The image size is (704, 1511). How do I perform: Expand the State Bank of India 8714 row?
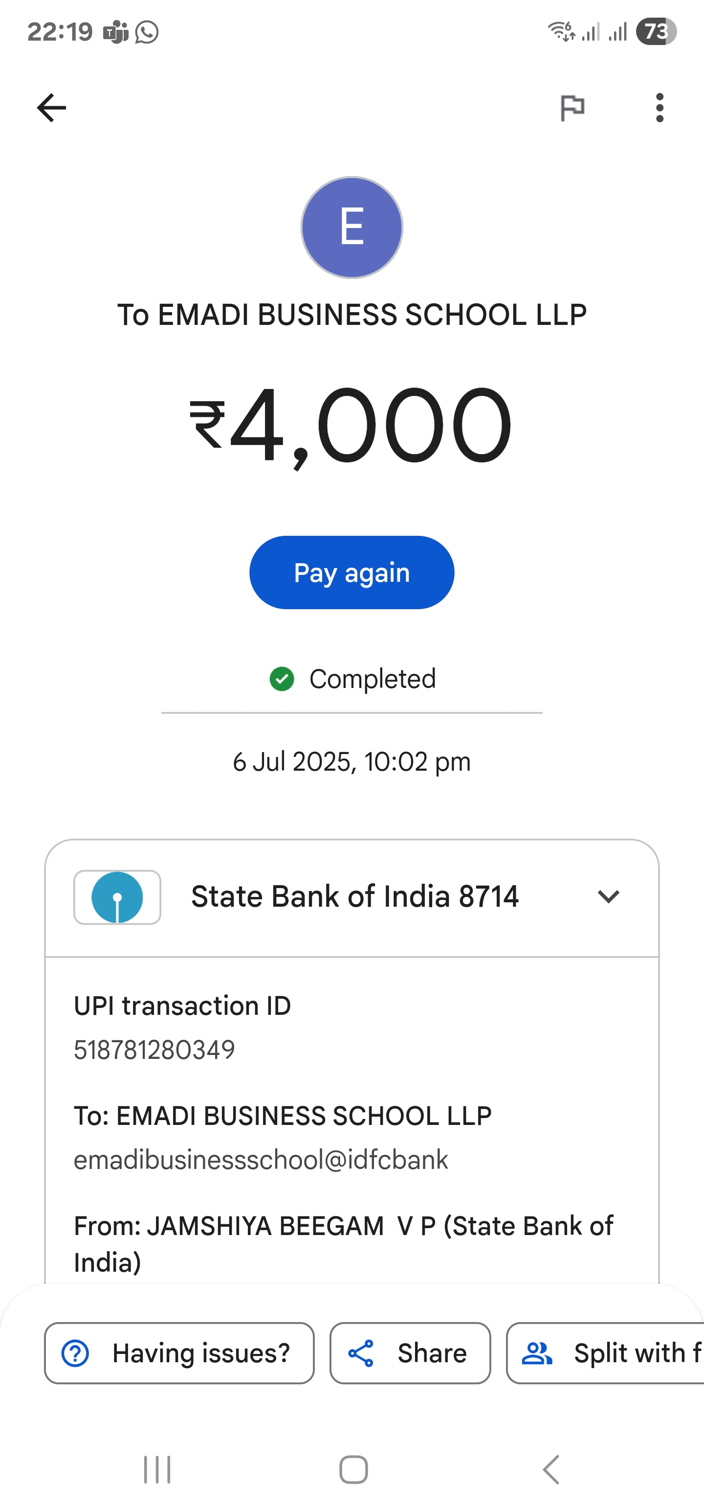(x=354, y=897)
